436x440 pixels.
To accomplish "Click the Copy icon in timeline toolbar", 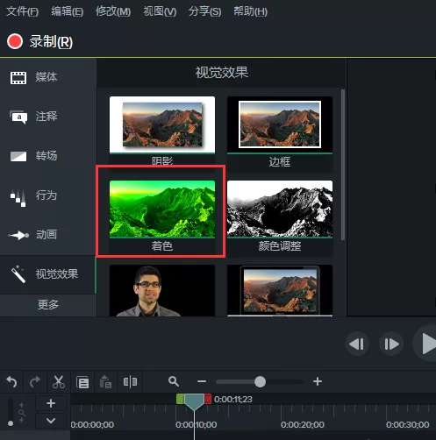I will 82,382.
